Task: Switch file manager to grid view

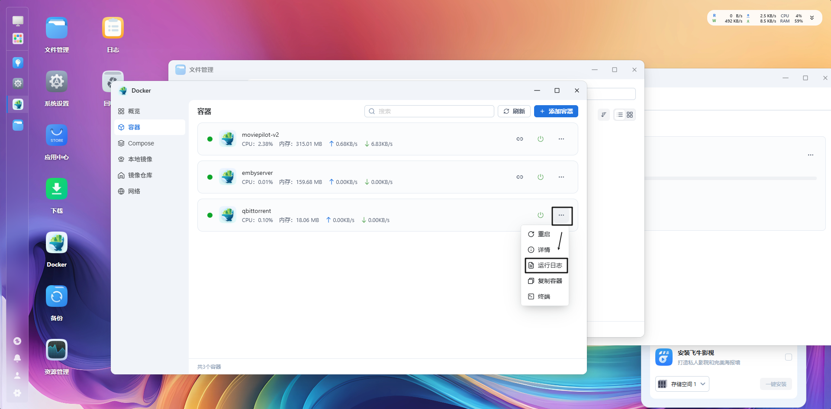Action: click(630, 115)
